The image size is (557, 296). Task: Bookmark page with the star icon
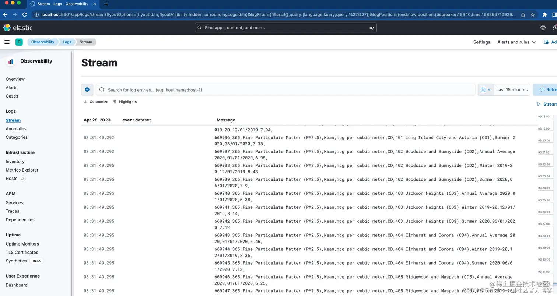(x=533, y=15)
